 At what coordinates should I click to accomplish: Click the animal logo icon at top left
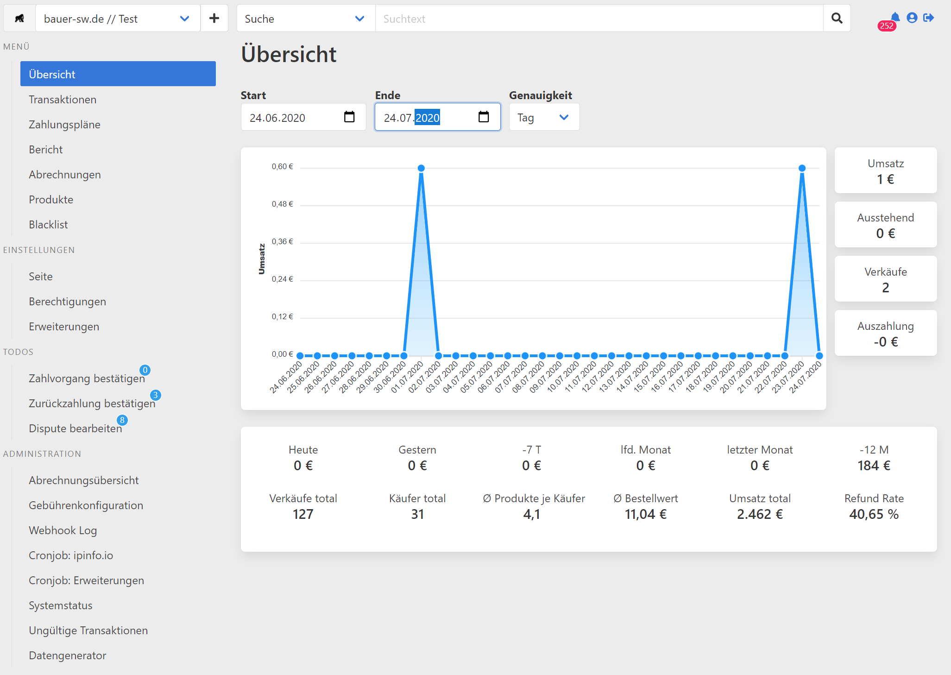(x=19, y=19)
